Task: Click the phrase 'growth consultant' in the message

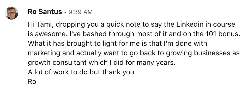Action: point(57,63)
